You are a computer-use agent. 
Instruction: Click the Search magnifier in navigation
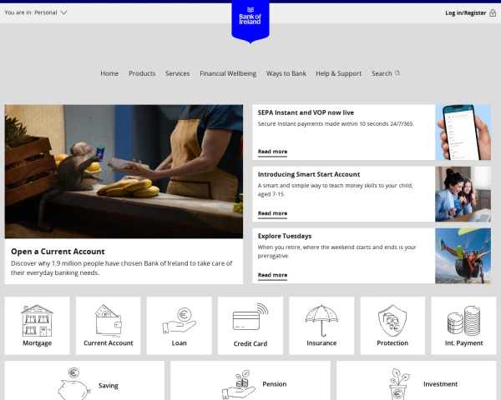pos(397,73)
